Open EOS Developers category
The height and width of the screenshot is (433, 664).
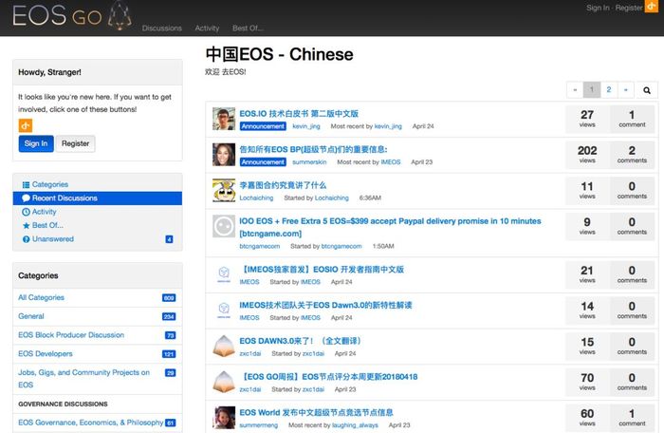pyautogui.click(x=46, y=353)
